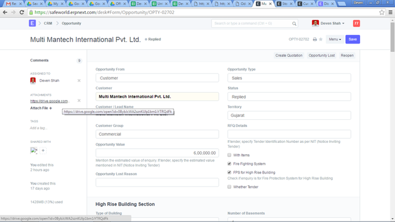
Task: Click the ERPNext home logo icon
Action: (32, 23)
